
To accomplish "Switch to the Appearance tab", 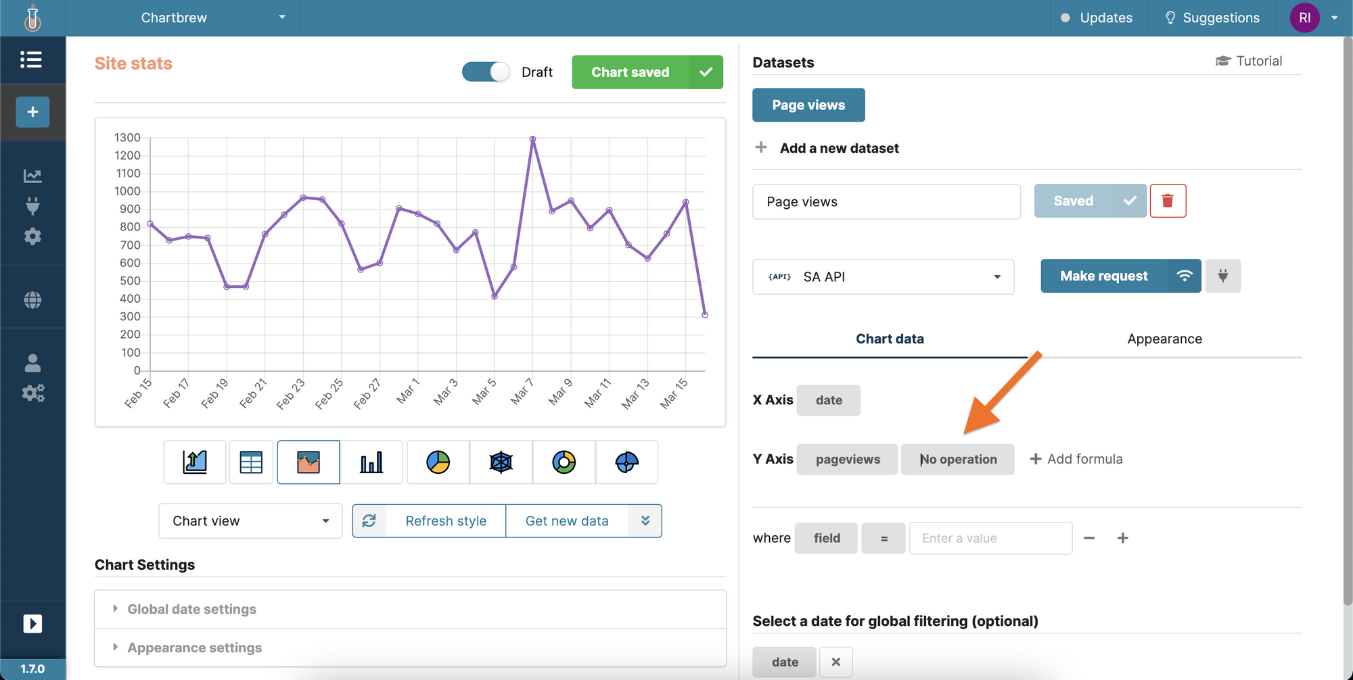I will 1164,339.
